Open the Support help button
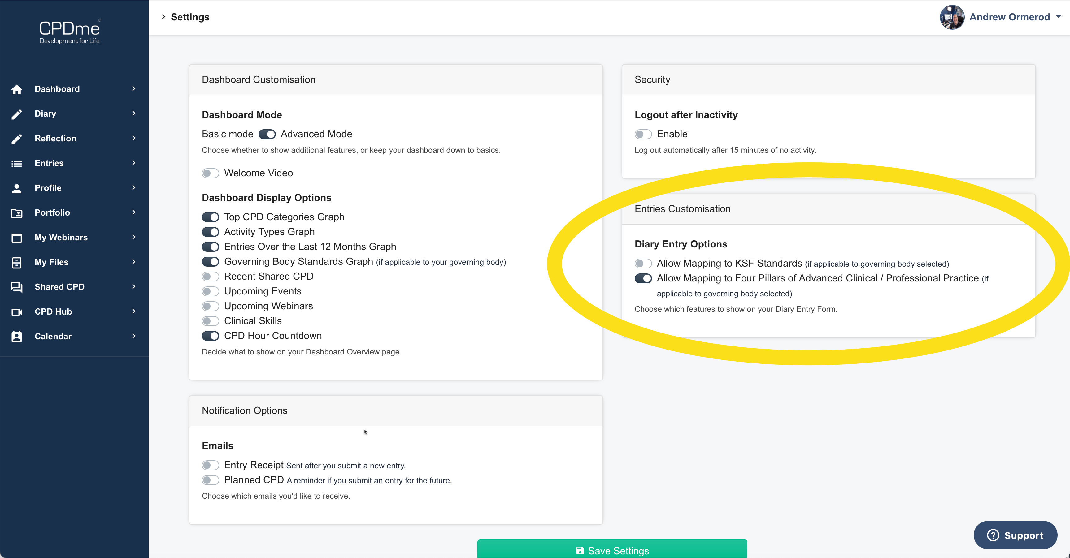The image size is (1070, 558). point(1015,535)
